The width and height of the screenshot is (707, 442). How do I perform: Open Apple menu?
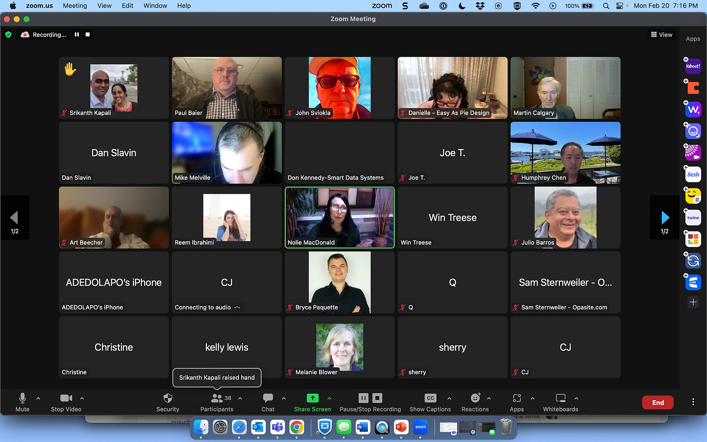[x=13, y=6]
